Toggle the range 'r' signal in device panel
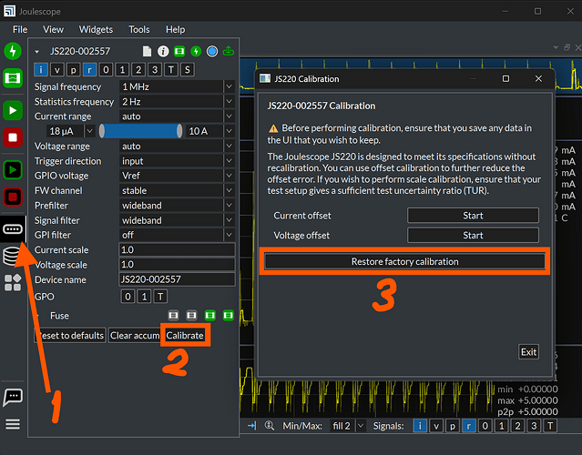The height and width of the screenshot is (455, 582). 90,69
